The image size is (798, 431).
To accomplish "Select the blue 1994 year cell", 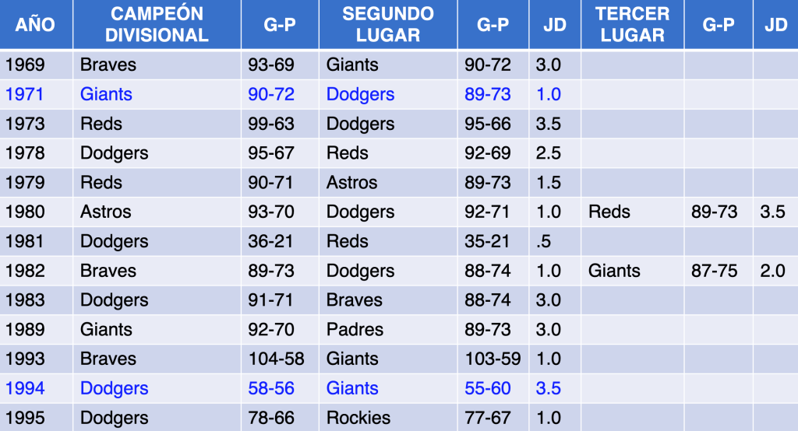I will click(24, 388).
